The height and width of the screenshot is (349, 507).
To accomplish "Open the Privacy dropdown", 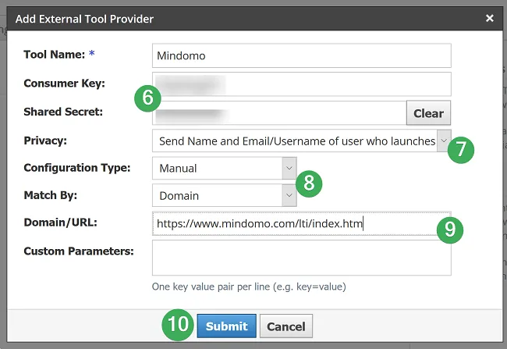I will [x=301, y=141].
